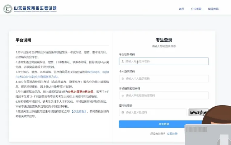Viewport: 231px width, 145px height.
Task: Open the 公告查看 navigation item
Action: point(196,9)
